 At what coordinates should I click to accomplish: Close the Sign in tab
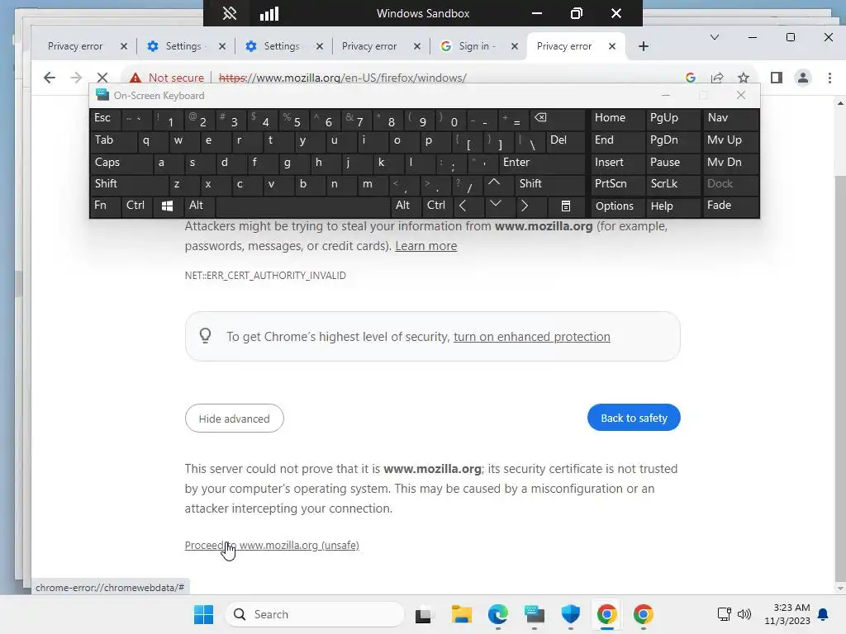point(515,46)
